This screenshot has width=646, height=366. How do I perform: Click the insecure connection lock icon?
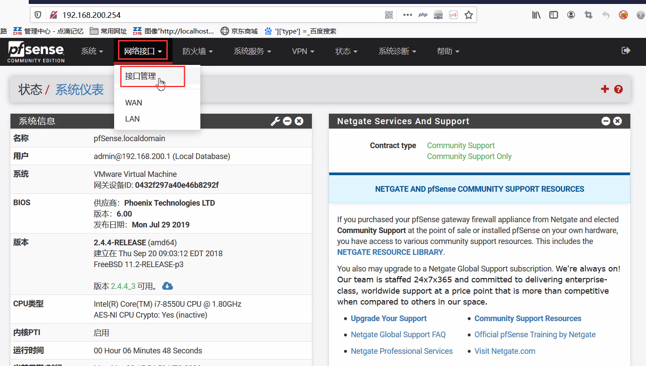pyautogui.click(x=54, y=15)
